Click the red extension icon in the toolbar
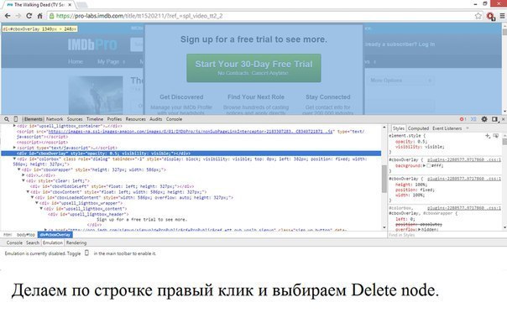This screenshot has height=323, width=507. (x=491, y=16)
